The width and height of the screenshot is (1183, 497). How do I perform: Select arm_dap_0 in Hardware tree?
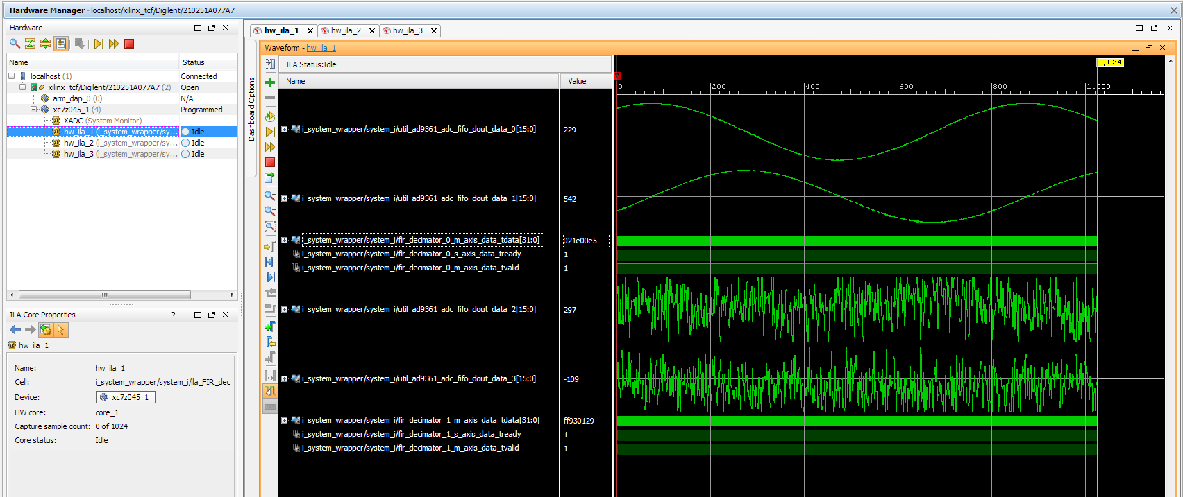click(x=77, y=98)
